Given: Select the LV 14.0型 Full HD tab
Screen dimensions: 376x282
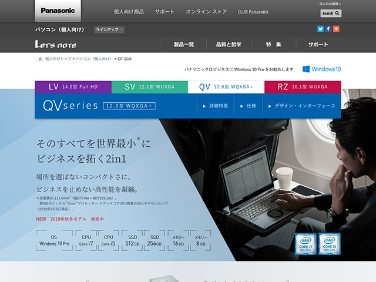Looking at the screenshot, I should 73,87.
